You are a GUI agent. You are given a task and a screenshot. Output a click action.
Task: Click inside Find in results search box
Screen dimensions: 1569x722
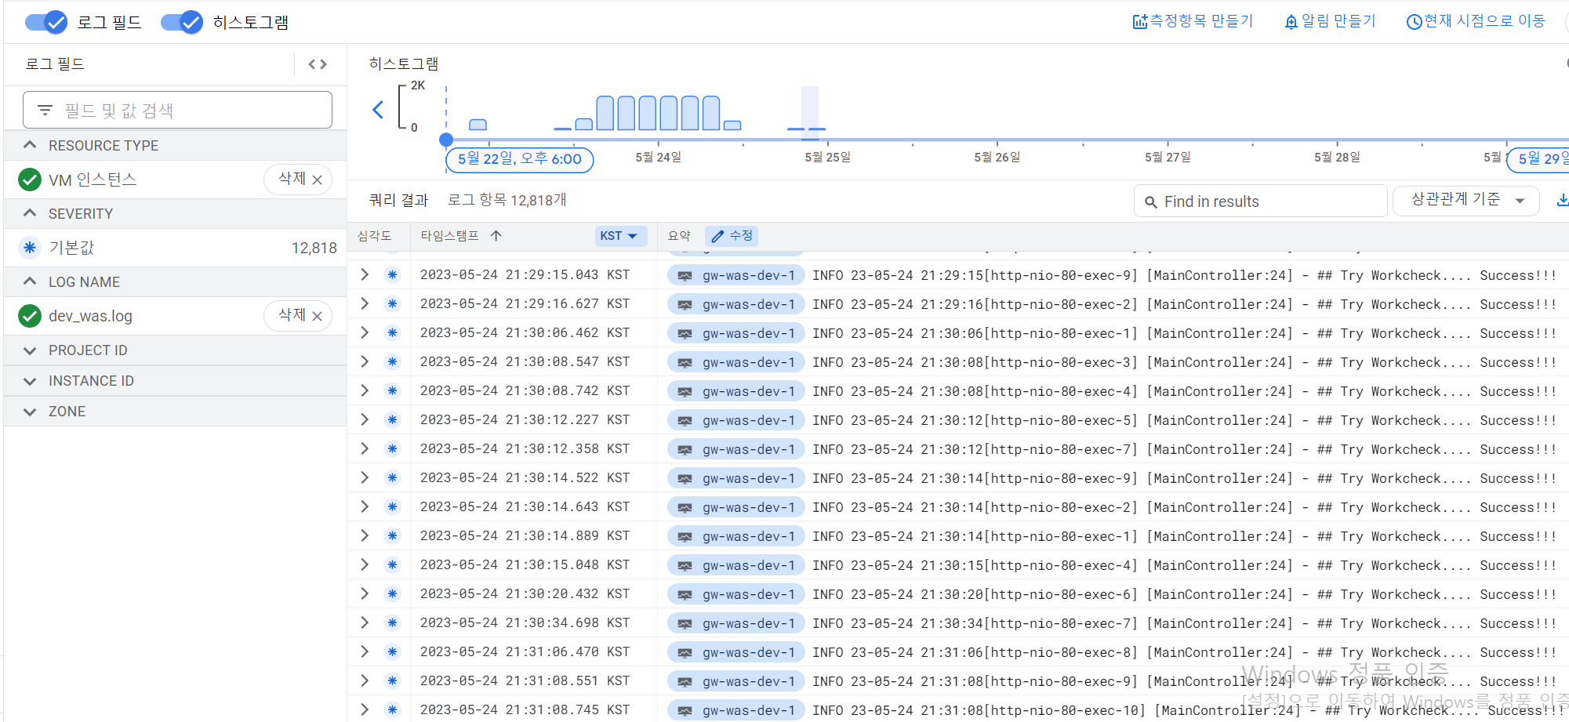pyautogui.click(x=1261, y=201)
